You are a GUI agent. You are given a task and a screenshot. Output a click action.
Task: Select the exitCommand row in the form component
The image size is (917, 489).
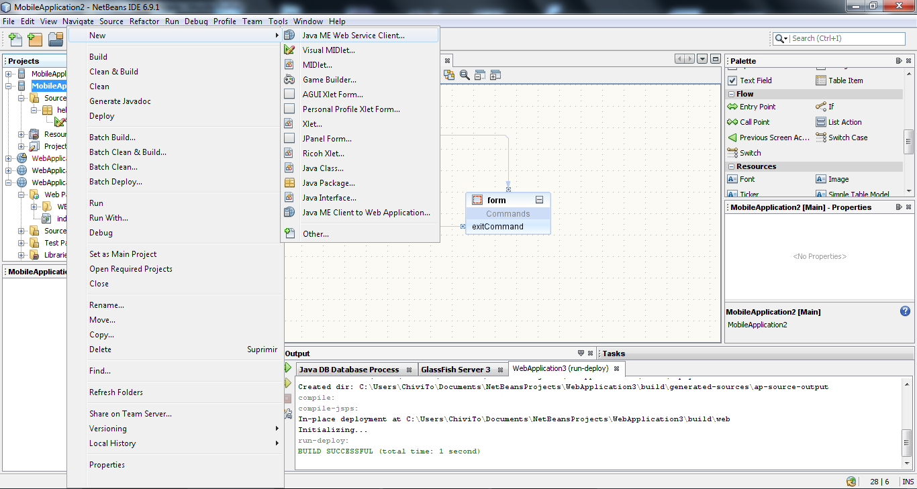coord(508,227)
